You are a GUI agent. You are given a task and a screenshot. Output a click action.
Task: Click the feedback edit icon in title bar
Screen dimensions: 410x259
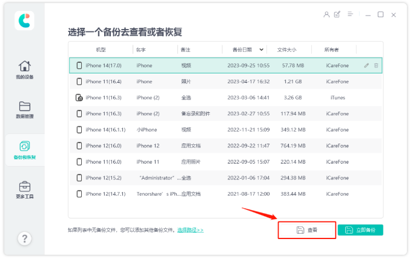click(337, 14)
